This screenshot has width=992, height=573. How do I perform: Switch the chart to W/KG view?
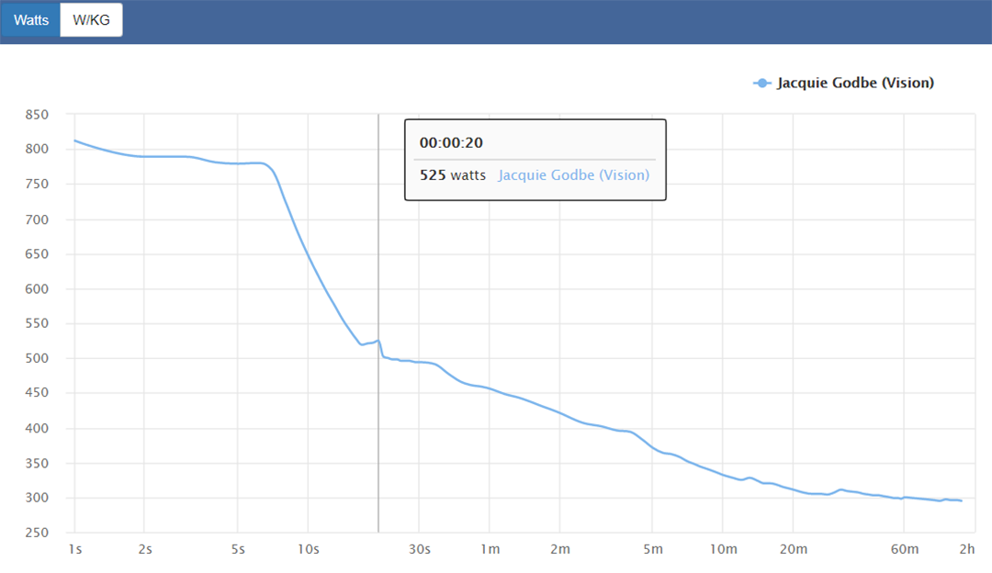(91, 19)
